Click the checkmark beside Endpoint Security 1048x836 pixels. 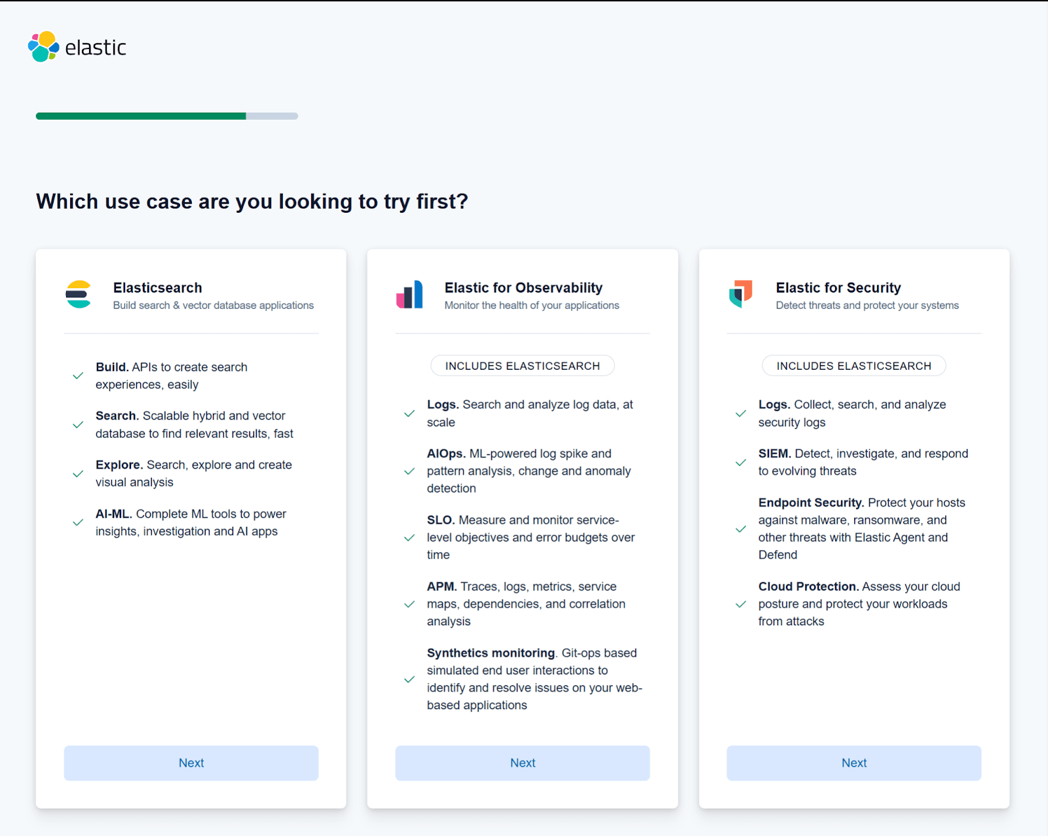[x=740, y=529]
